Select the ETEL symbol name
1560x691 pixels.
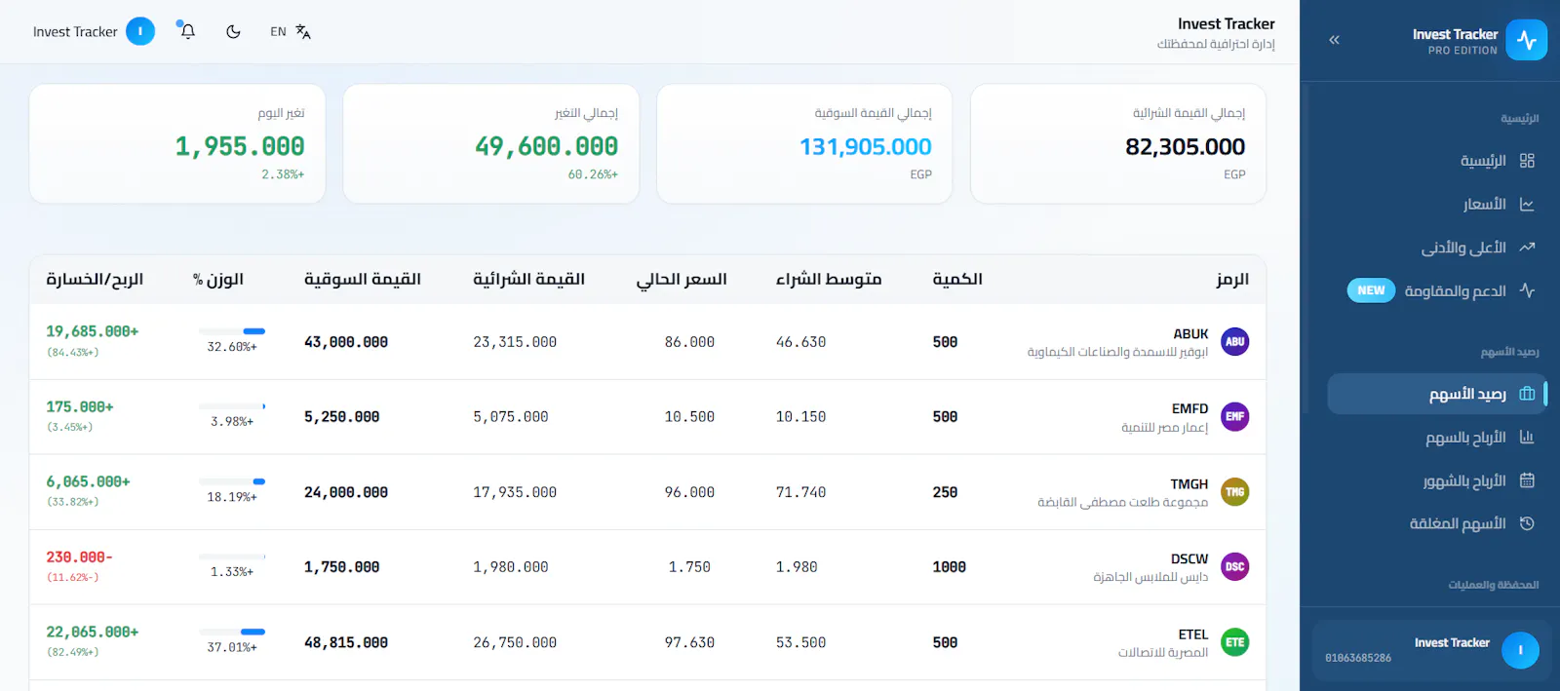pos(1192,634)
